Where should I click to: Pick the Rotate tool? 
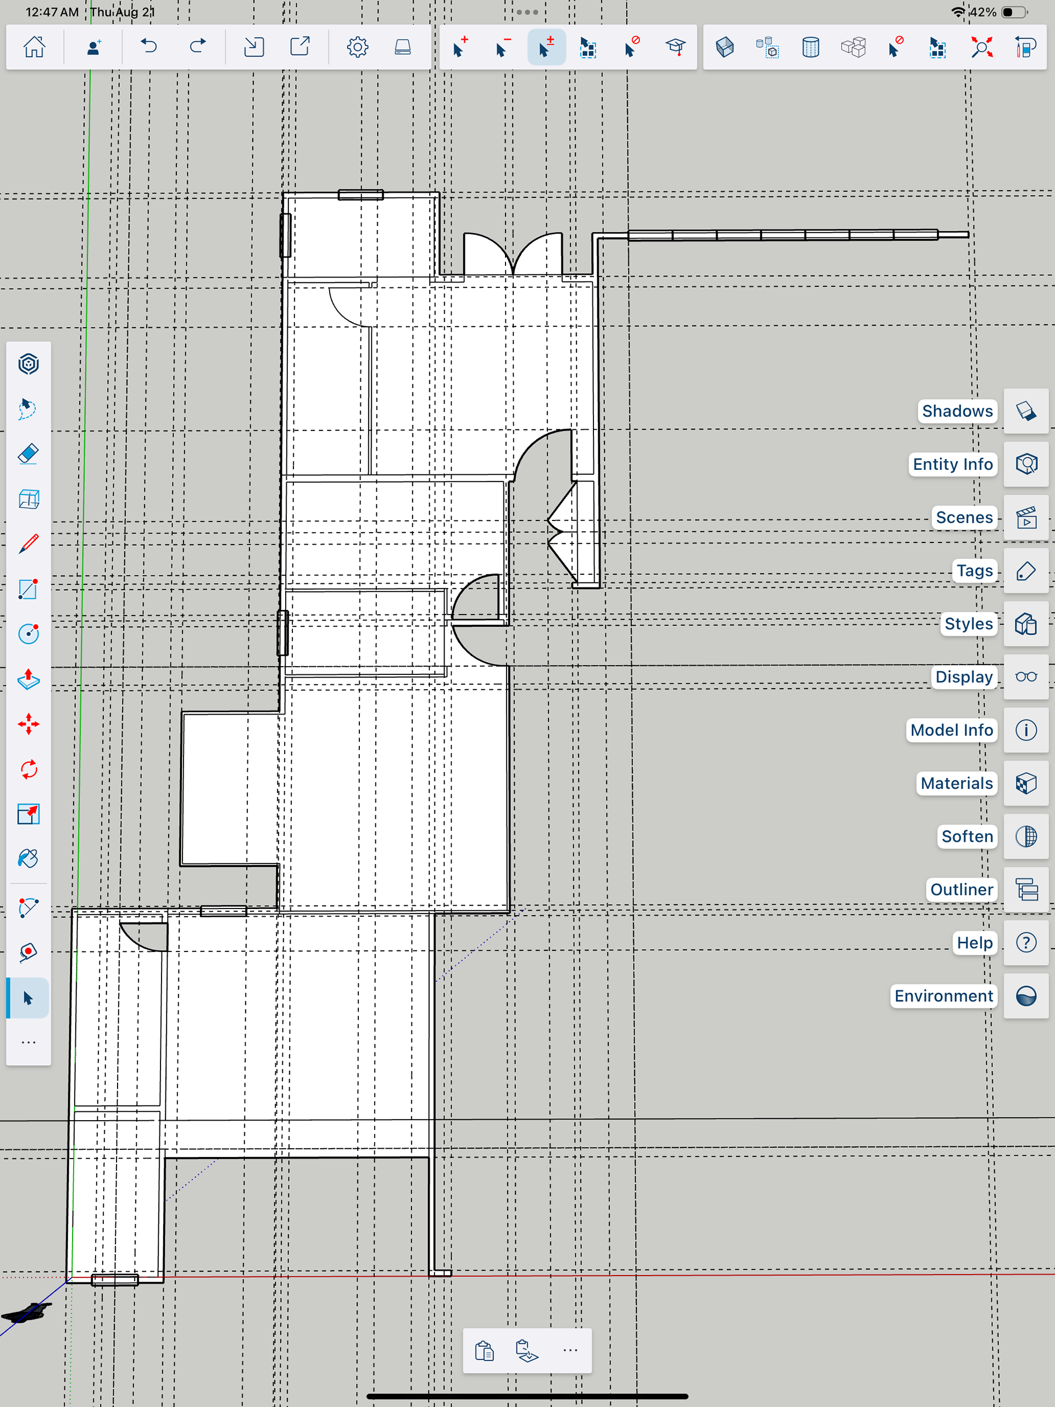[29, 769]
